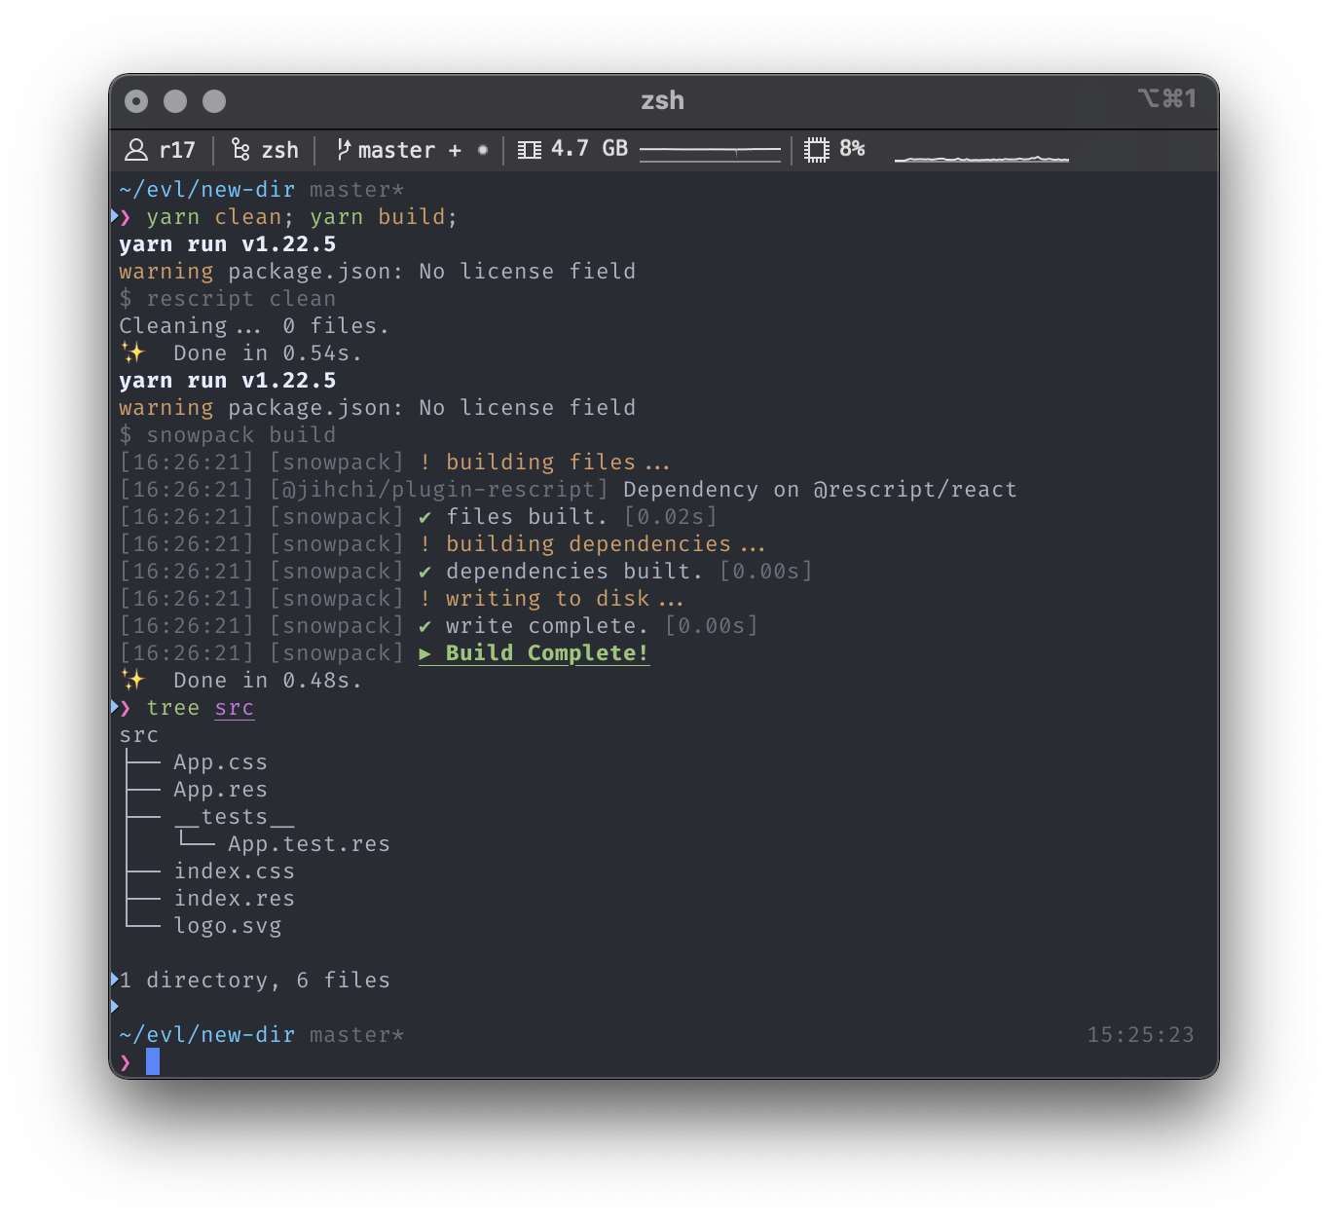This screenshot has width=1328, height=1223.
Task: Click the green checkmark beside files built
Action: click(424, 517)
